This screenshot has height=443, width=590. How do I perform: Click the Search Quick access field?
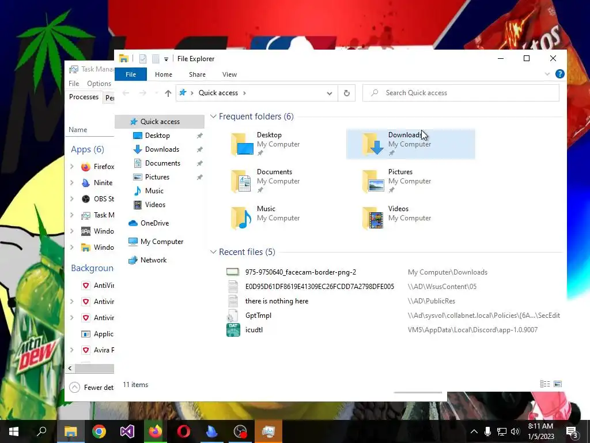[x=460, y=93]
